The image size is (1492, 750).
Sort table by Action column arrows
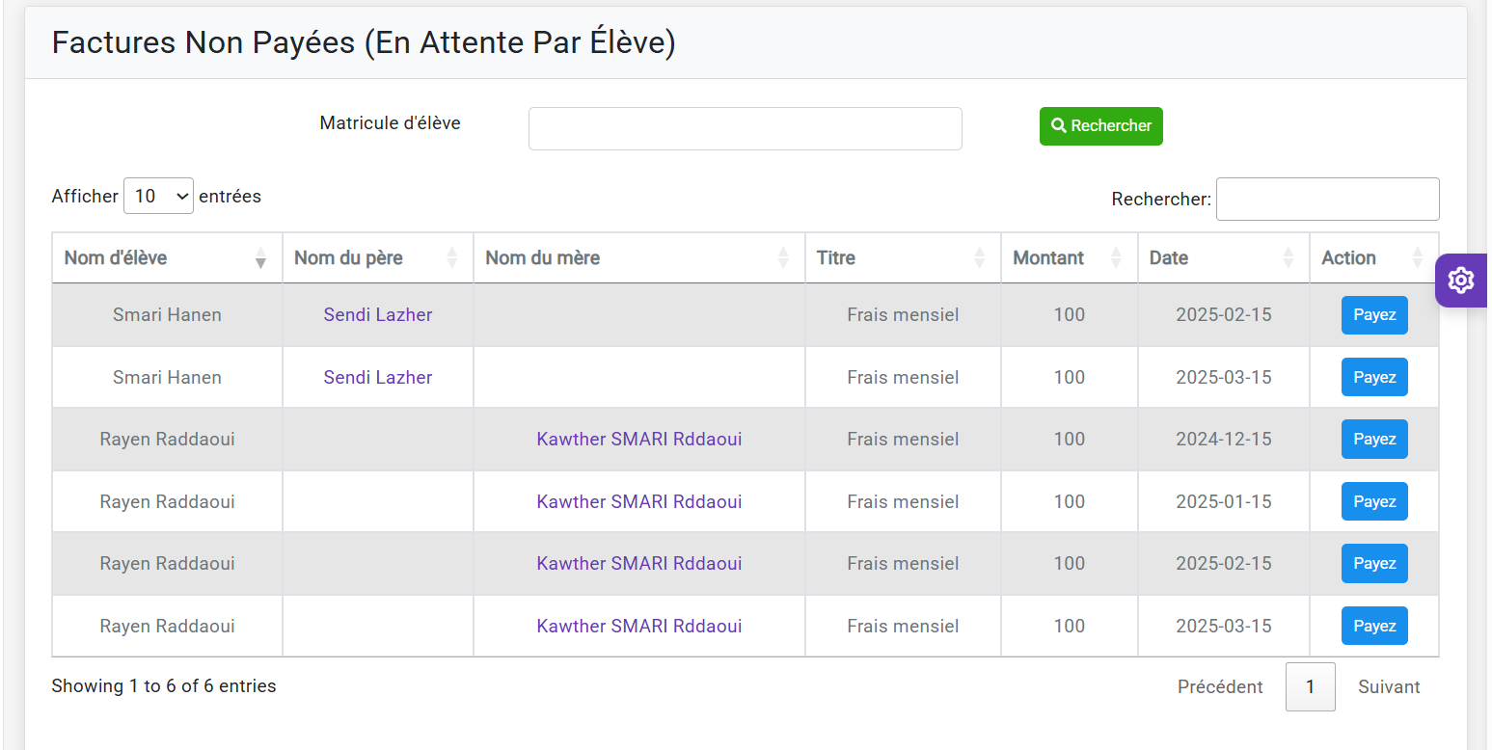click(1417, 258)
